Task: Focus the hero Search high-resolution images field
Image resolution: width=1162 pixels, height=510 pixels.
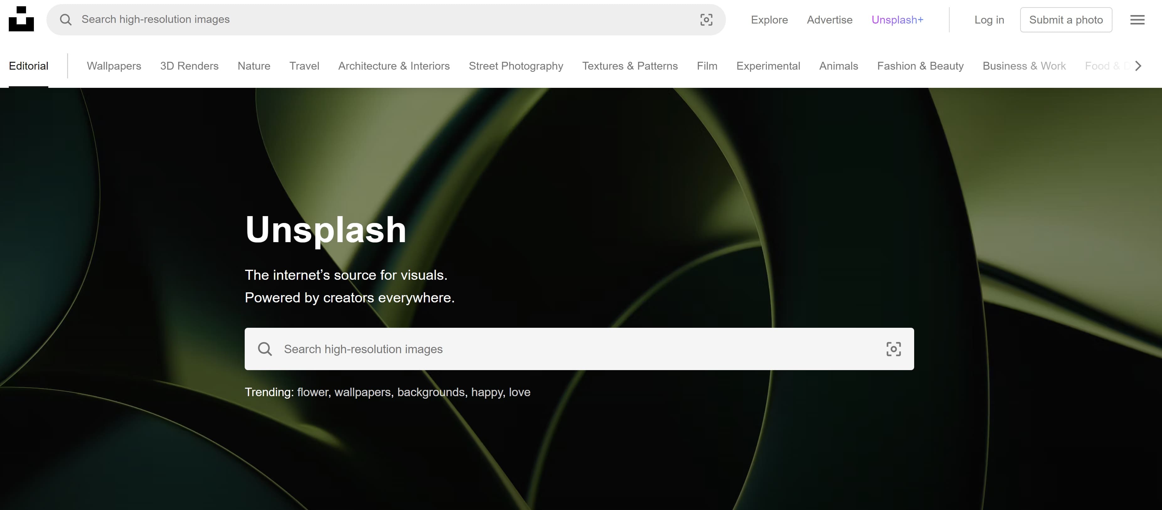Action: point(579,349)
